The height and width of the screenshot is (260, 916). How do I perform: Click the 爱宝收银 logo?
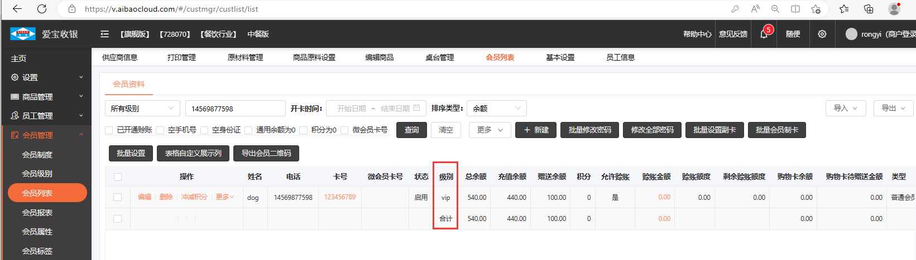pyautogui.click(x=44, y=34)
